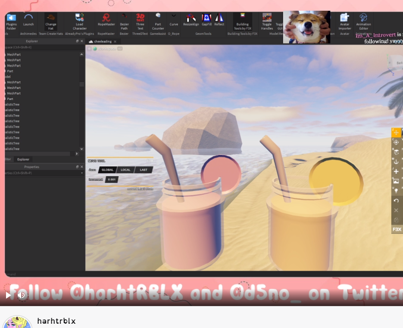Set move axes to Last
This screenshot has width=403, height=328.
(x=144, y=170)
